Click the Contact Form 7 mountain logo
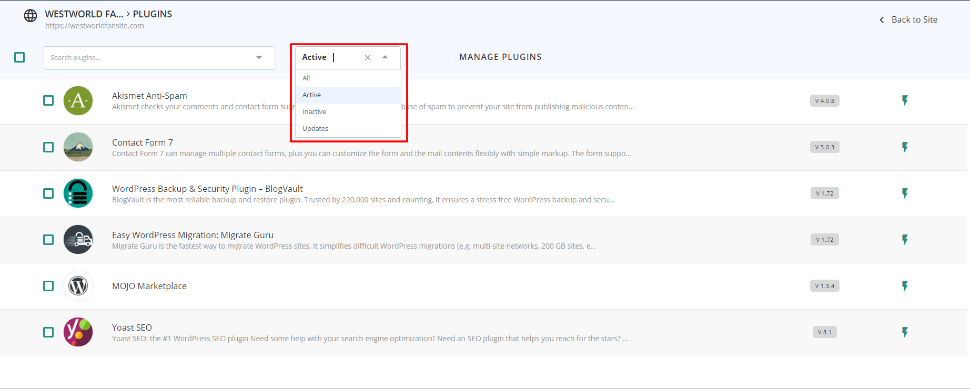 tap(78, 147)
